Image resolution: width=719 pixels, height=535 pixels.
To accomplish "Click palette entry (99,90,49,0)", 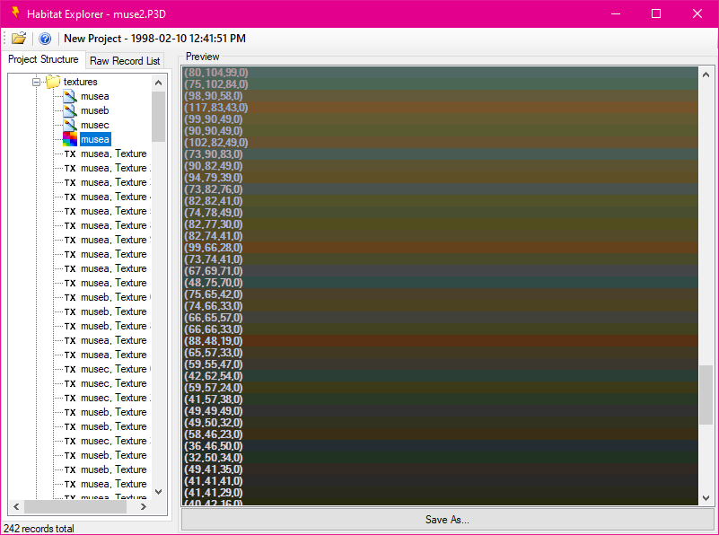I will [x=440, y=119].
